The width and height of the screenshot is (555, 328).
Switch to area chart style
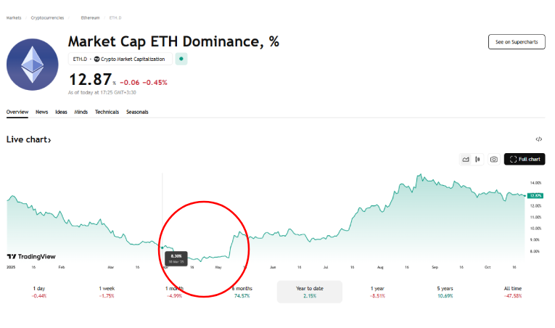pos(466,159)
